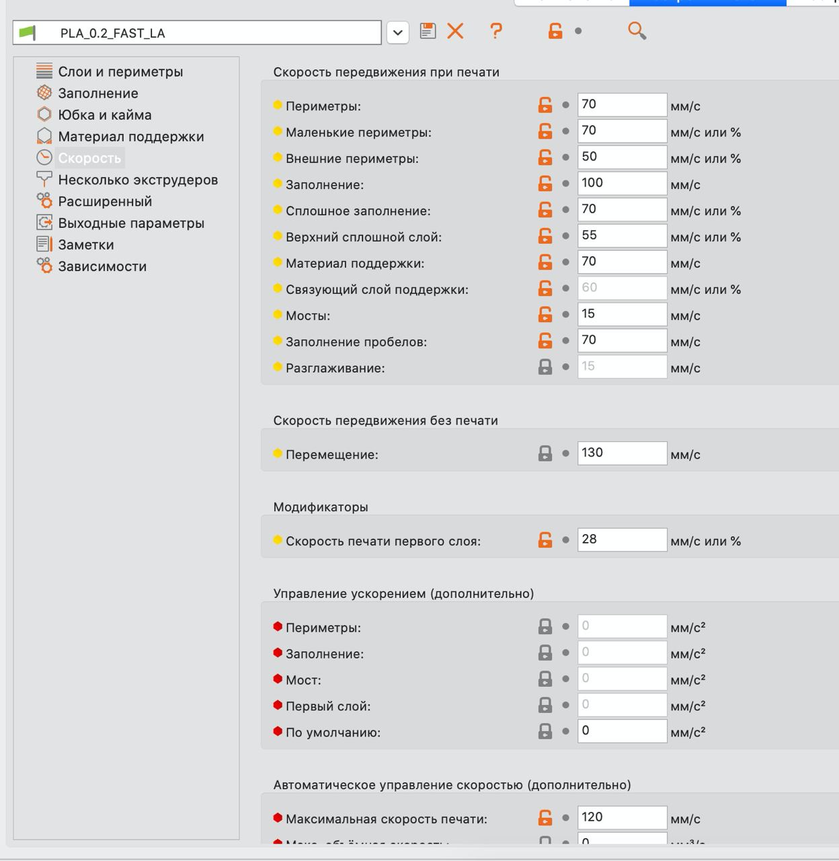Delete preset with orange X icon
The width and height of the screenshot is (839, 861).
(455, 31)
